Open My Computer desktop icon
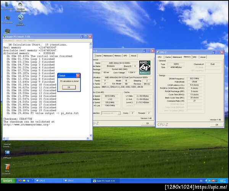The width and height of the screenshot is (229, 191). coord(7,18)
